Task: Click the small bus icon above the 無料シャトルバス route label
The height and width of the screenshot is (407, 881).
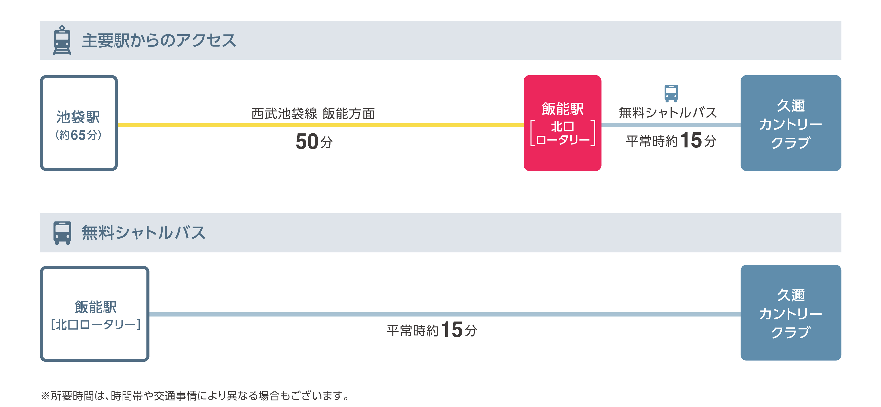Action: pos(671,93)
